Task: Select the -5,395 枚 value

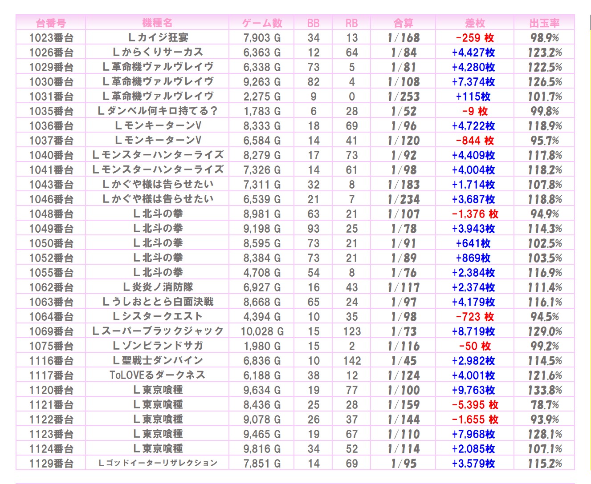Action: coord(475,405)
